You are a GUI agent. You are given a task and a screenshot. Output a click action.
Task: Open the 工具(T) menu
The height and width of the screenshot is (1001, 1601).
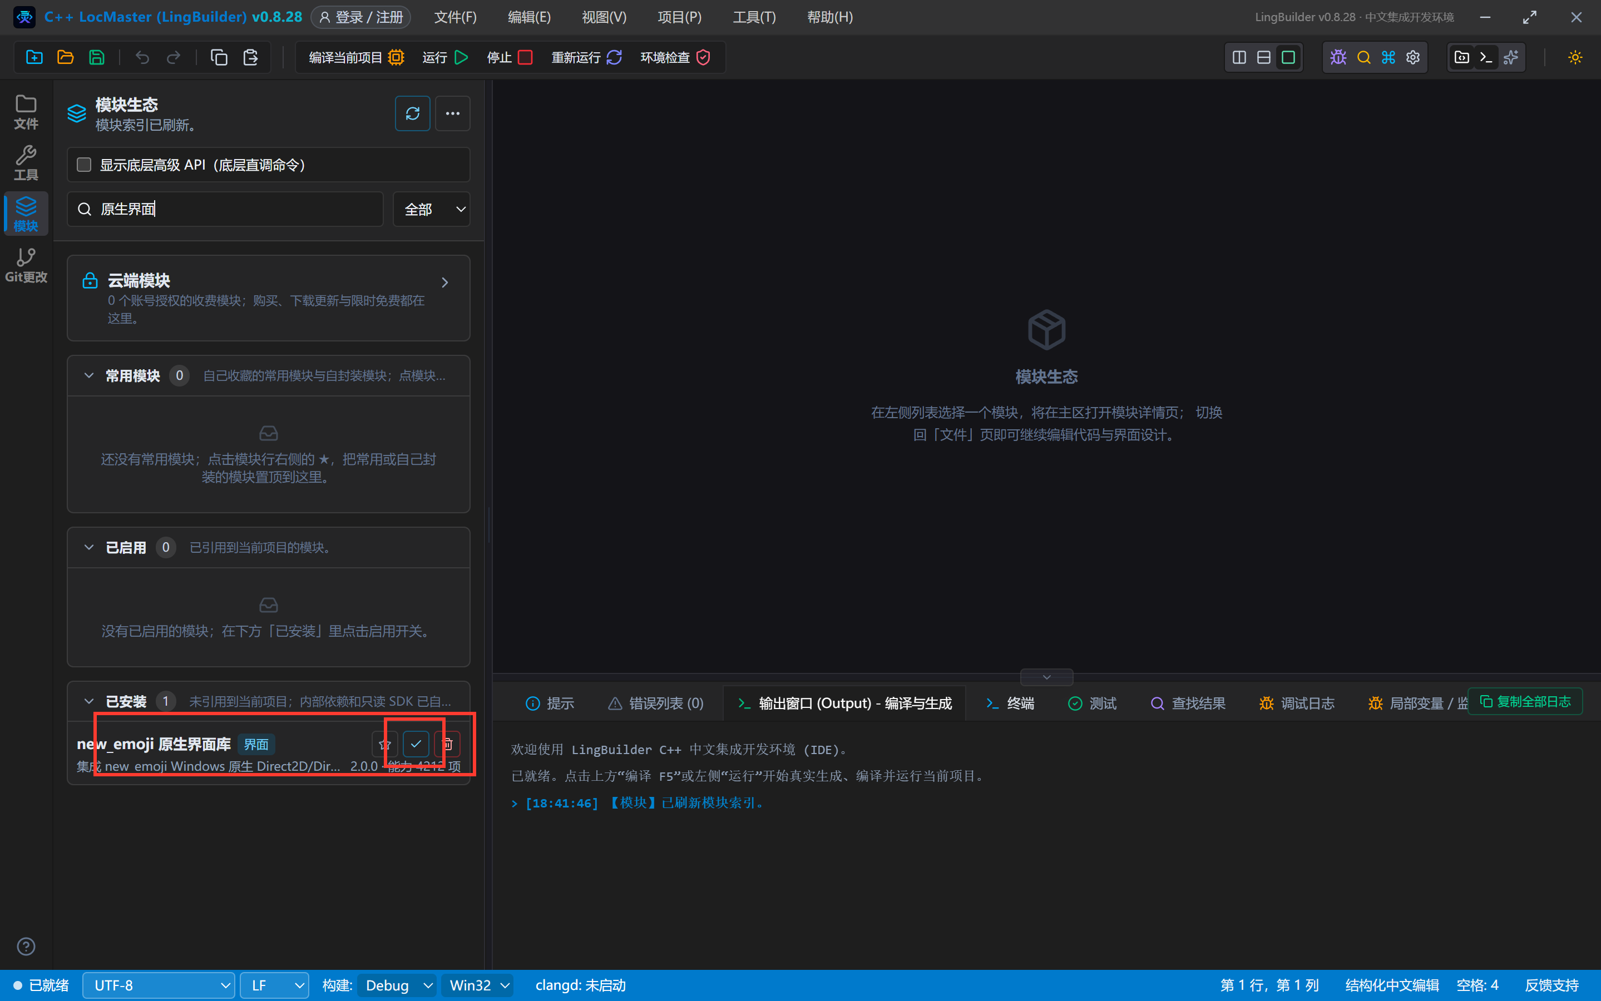[753, 17]
